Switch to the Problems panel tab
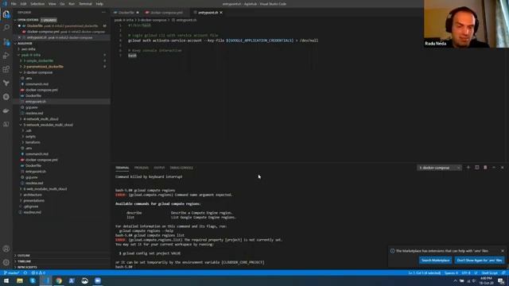This screenshot has height=286, width=509. tap(142, 168)
